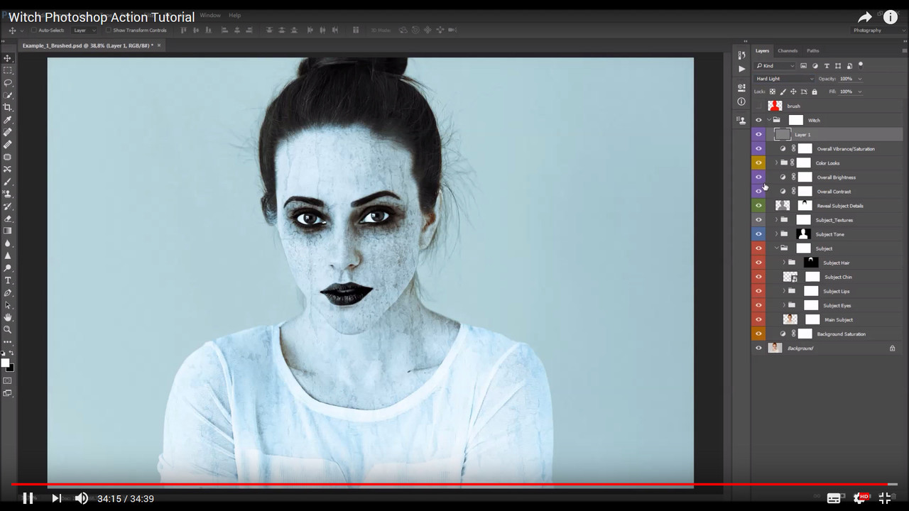Collapse the Subject layer group

click(776, 248)
